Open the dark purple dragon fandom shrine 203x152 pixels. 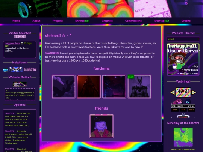[x=64, y=86]
